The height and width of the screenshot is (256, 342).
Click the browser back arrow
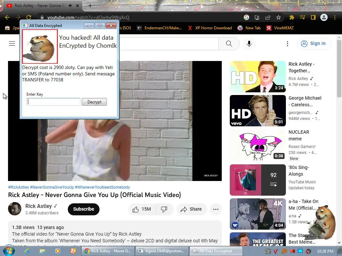coord(7,17)
